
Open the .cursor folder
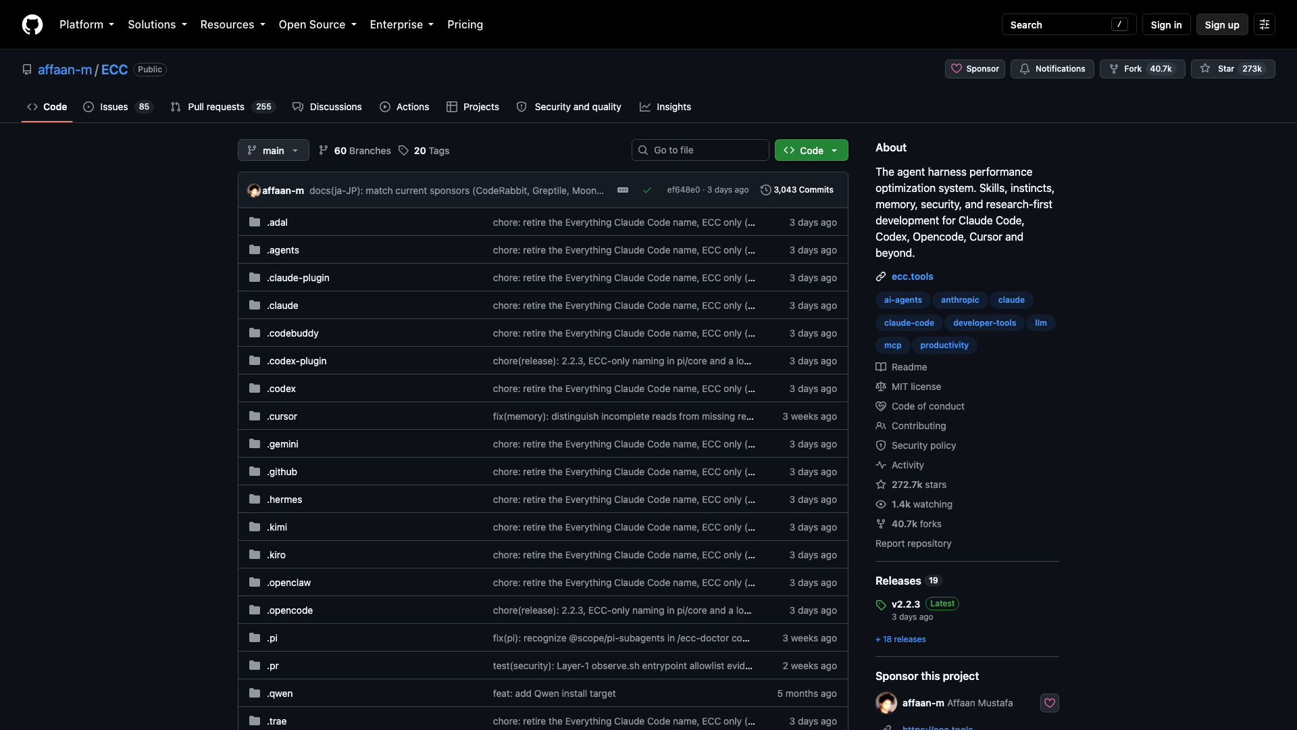[x=282, y=416]
